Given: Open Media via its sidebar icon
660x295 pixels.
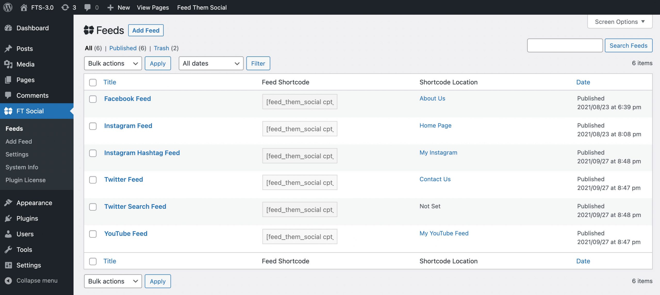Looking at the screenshot, I should tap(8, 64).
